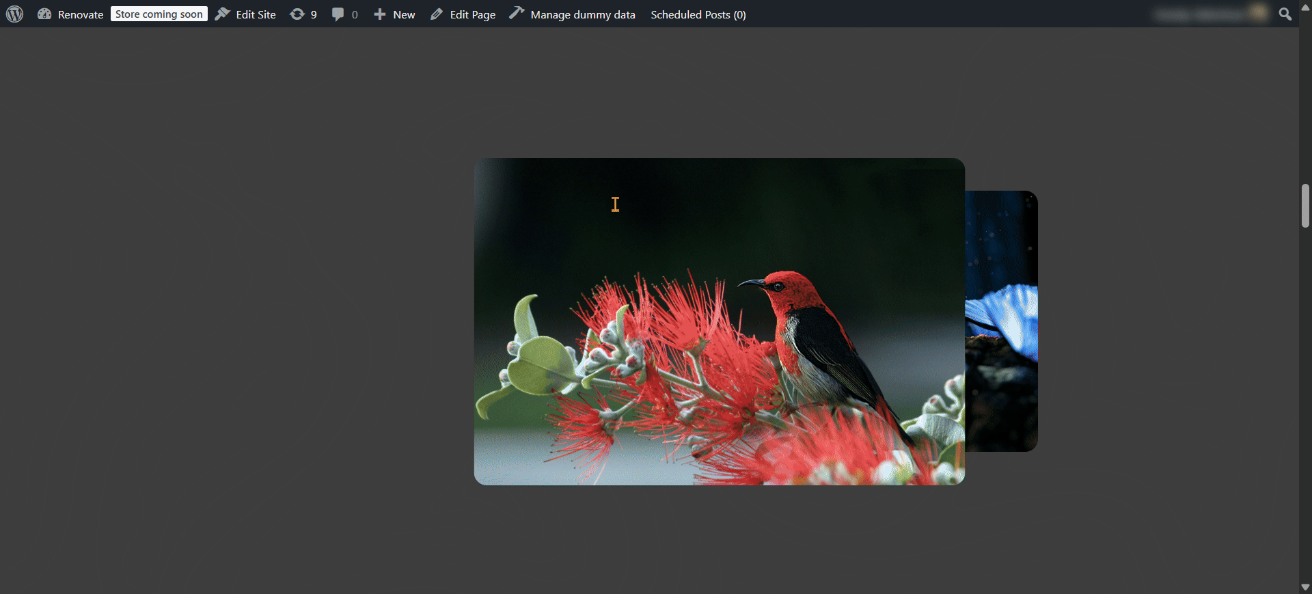Click the Store coming soon badge
The image size is (1312, 594).
click(159, 14)
